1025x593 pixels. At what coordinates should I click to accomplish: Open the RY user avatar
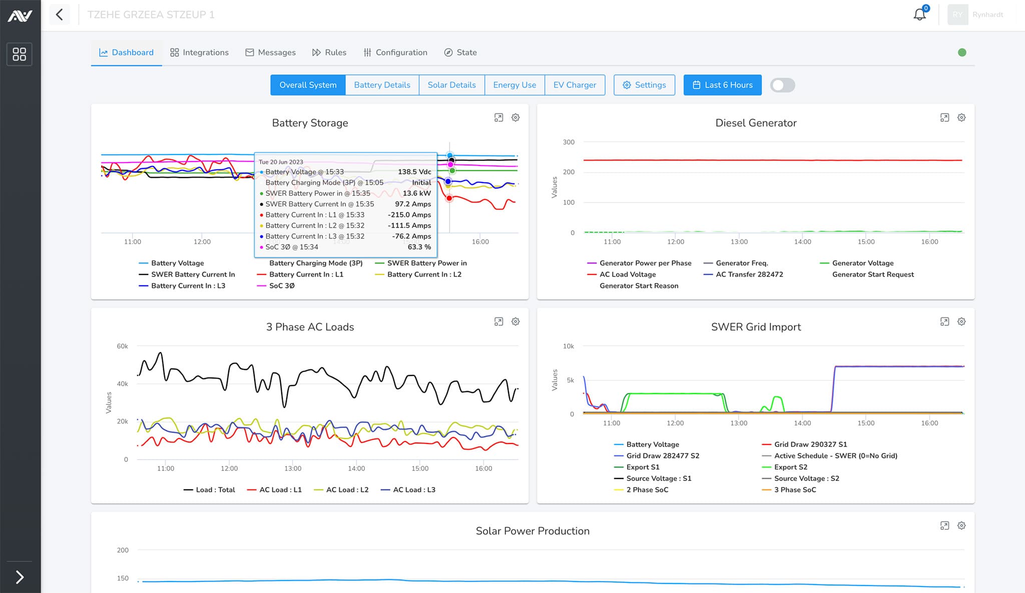click(x=957, y=14)
